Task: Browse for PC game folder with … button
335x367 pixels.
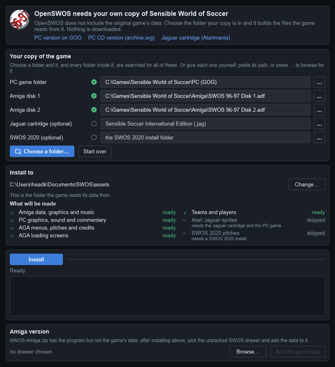Action: click(x=319, y=82)
